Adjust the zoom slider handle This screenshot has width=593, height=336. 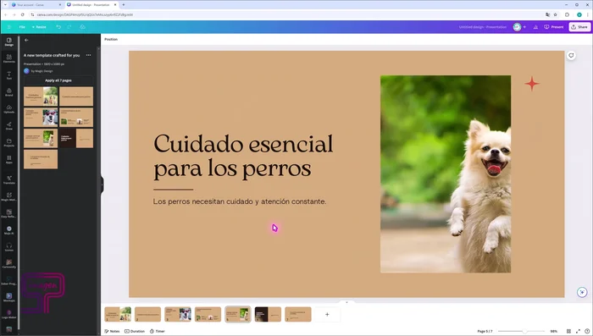524,331
